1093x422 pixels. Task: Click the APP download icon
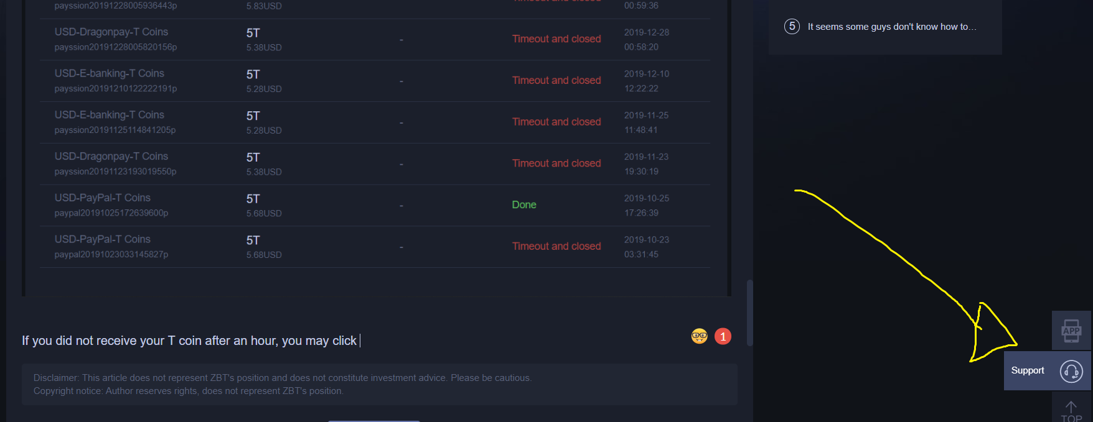point(1071,331)
